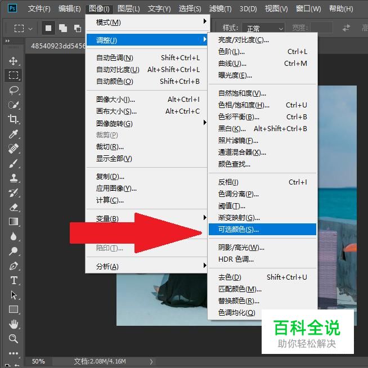
Task: Open the 样式 style dropdown set to 正常
Action: point(263,28)
